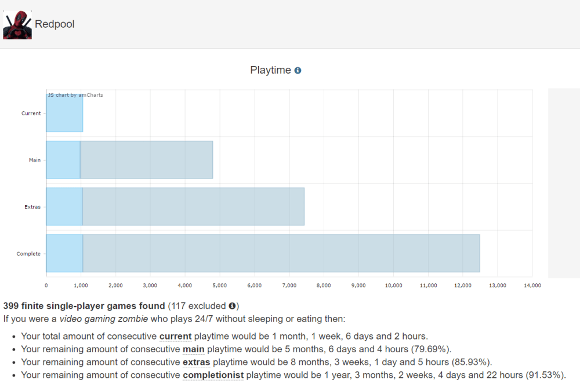Click the "399 finite single-player games found" heading
Viewport: 580px width, 383px height.
pos(84,305)
